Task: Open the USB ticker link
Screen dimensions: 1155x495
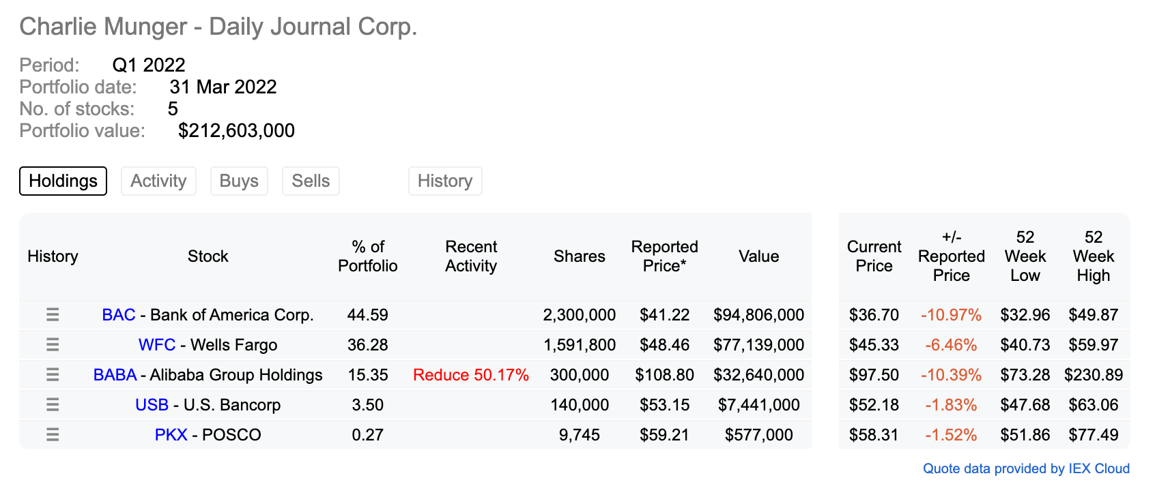Action: click(152, 405)
